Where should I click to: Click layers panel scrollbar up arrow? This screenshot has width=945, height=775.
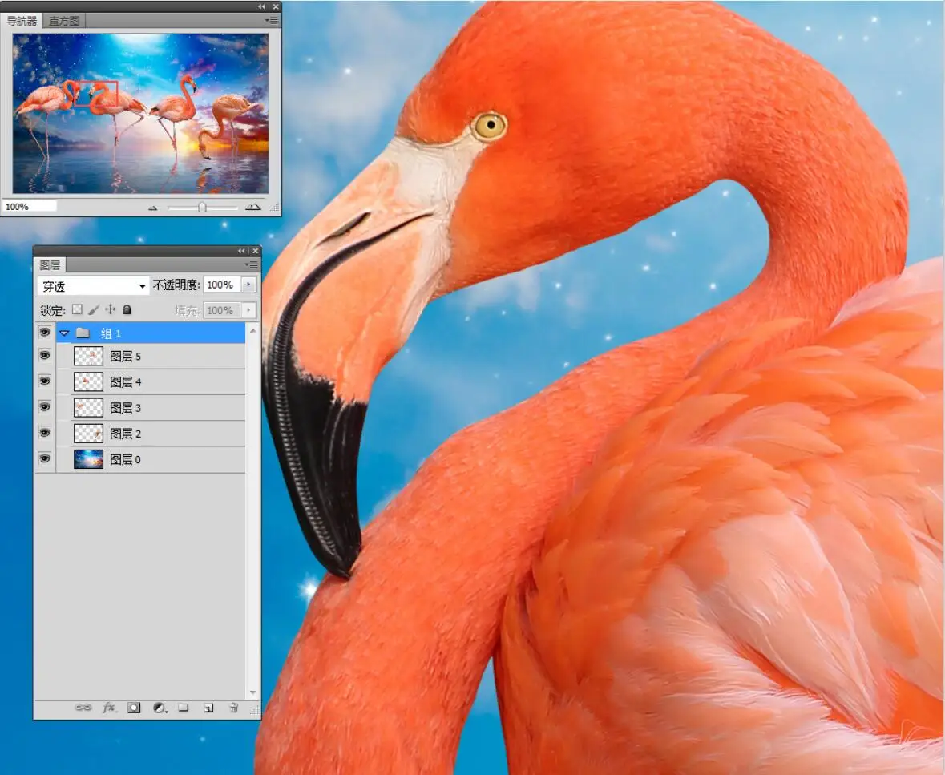coord(253,332)
